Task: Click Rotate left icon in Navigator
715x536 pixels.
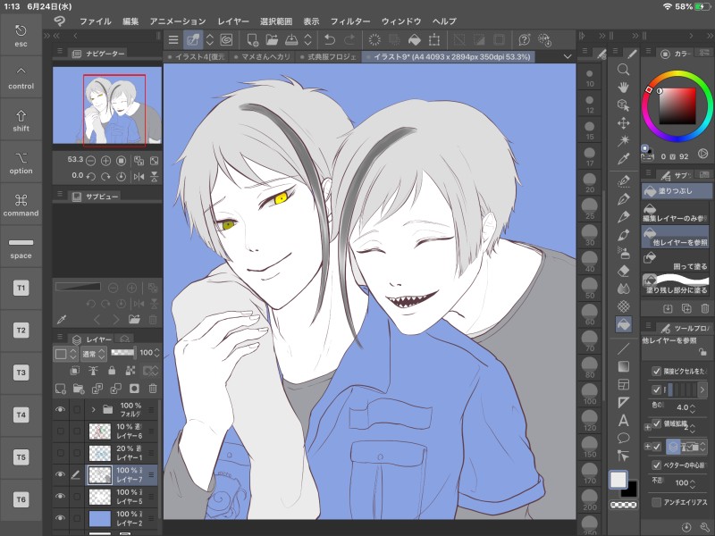Action: (x=91, y=176)
